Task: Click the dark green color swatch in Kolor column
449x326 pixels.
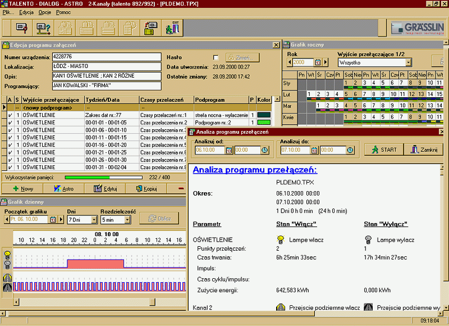Action: (263, 115)
